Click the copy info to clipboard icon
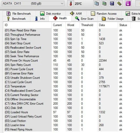 point(96,3)
